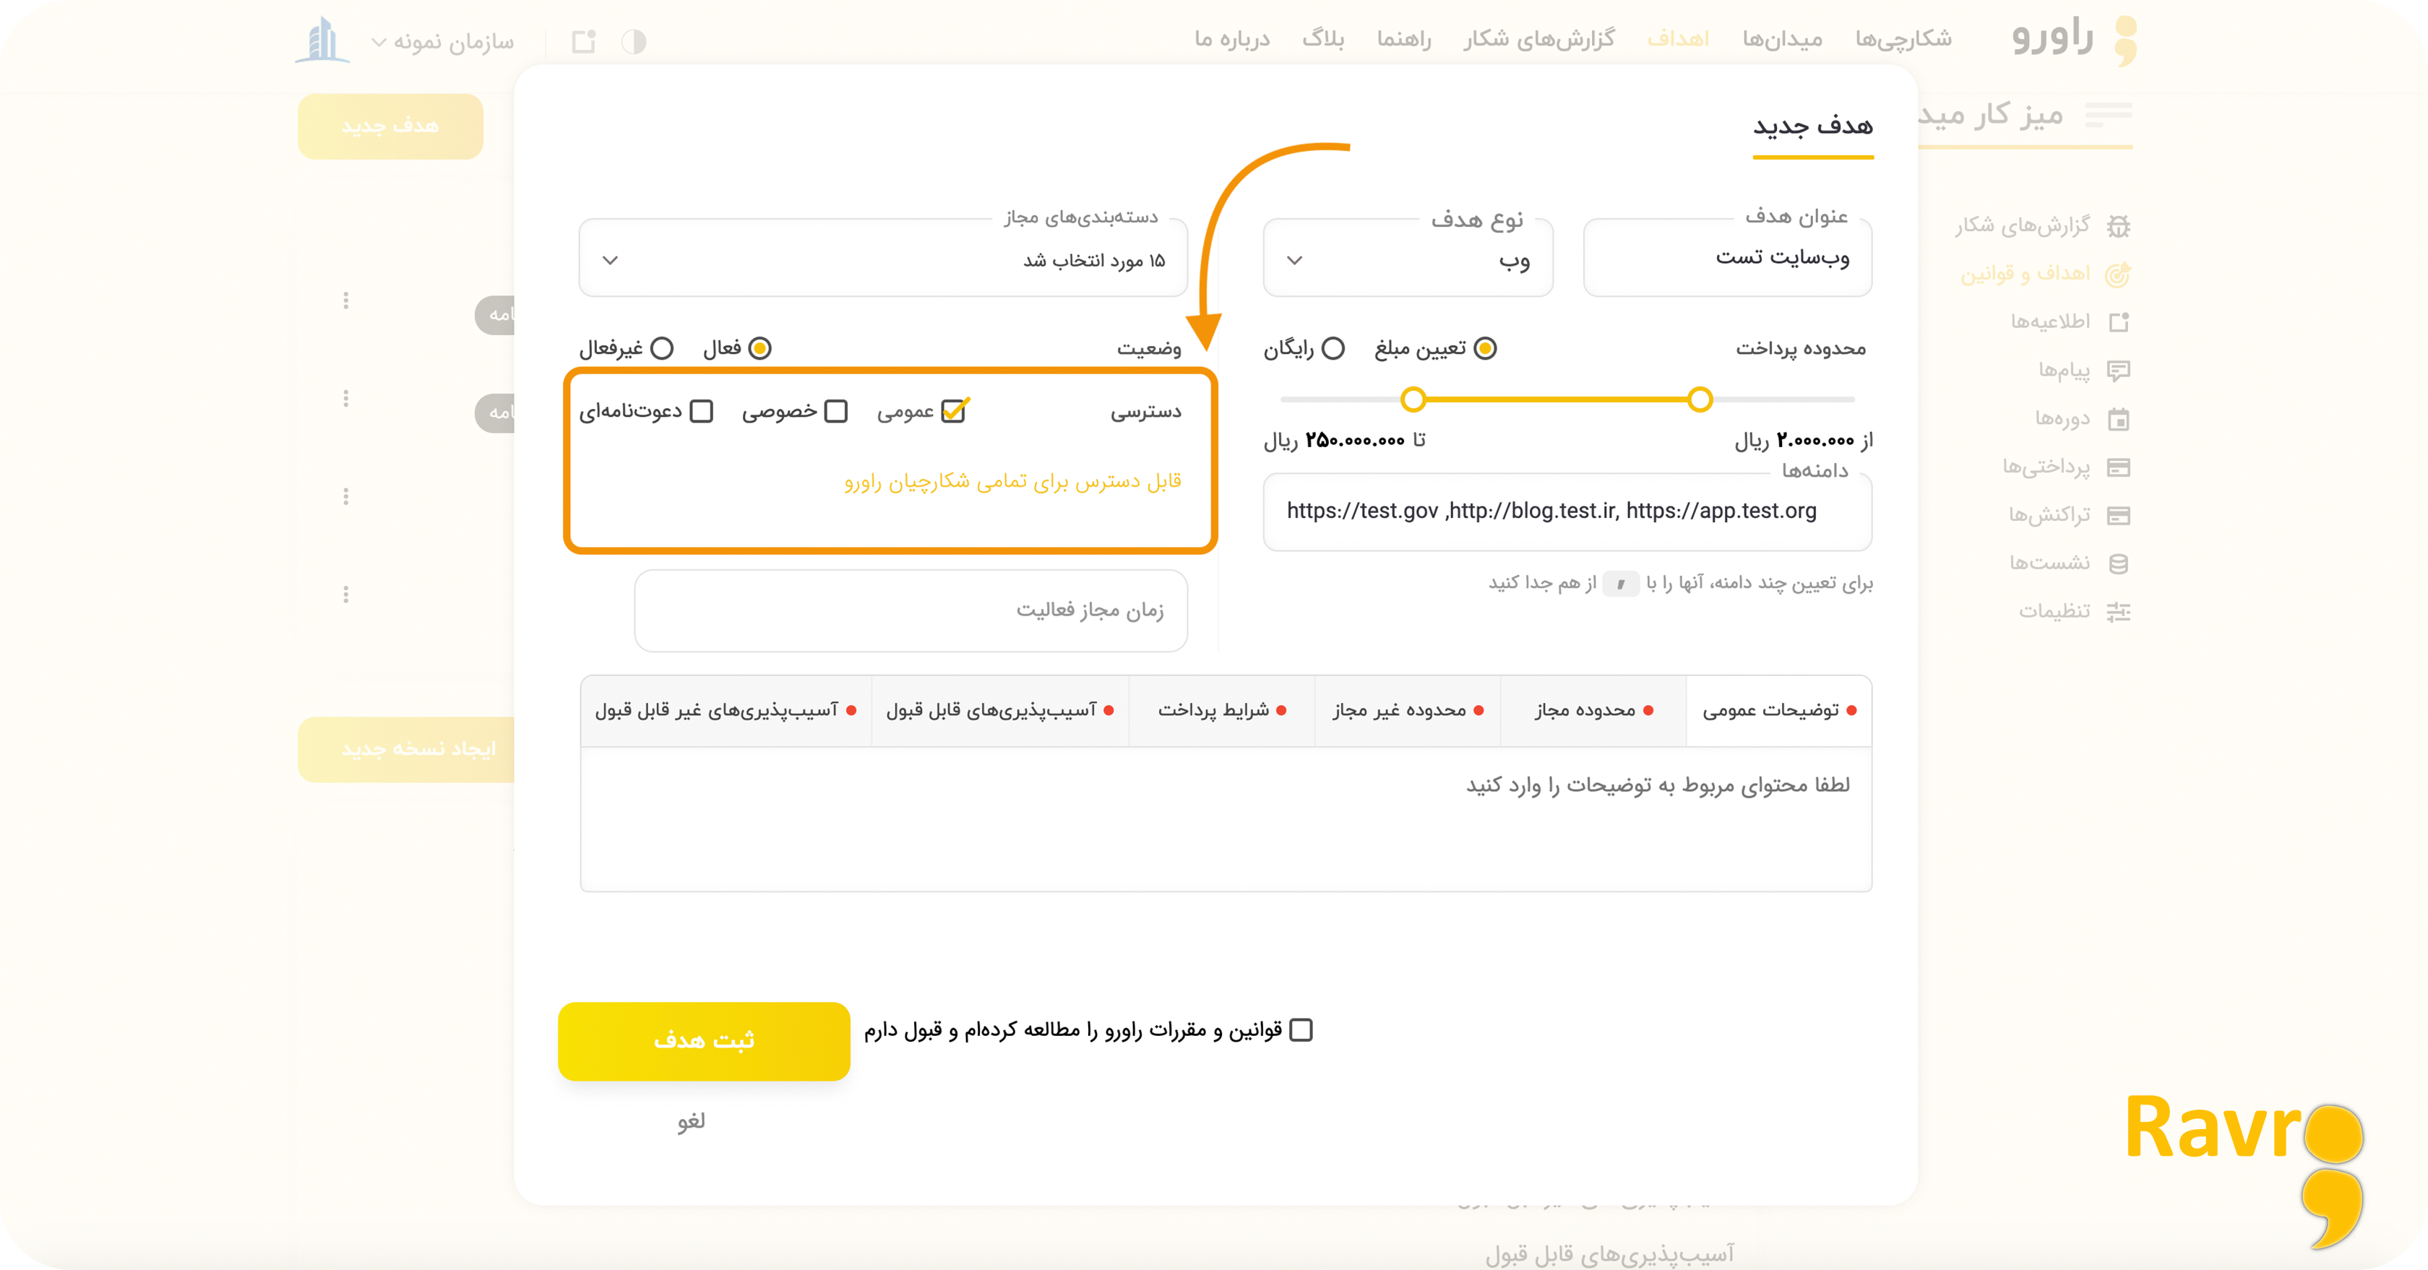Open شکارچی‌ها in top navigation
The image size is (2428, 1270).
[1903, 40]
